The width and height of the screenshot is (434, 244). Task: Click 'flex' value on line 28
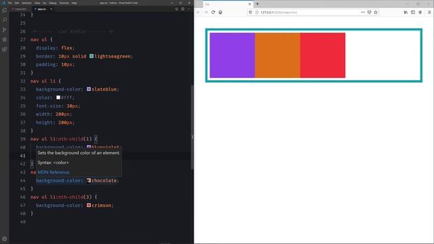[66, 48]
